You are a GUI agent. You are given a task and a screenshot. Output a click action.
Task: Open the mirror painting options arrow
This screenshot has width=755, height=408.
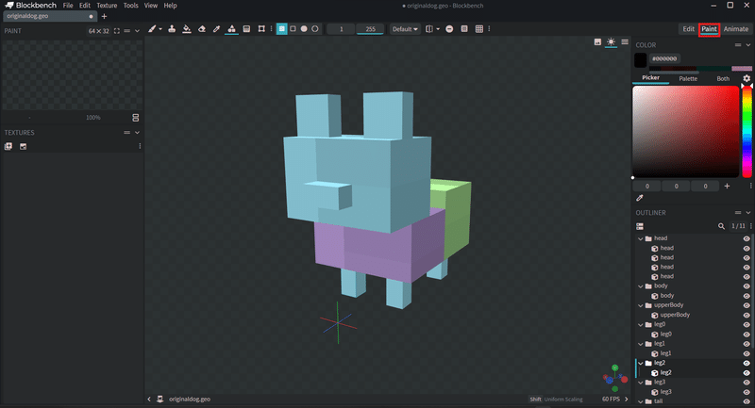(x=438, y=29)
